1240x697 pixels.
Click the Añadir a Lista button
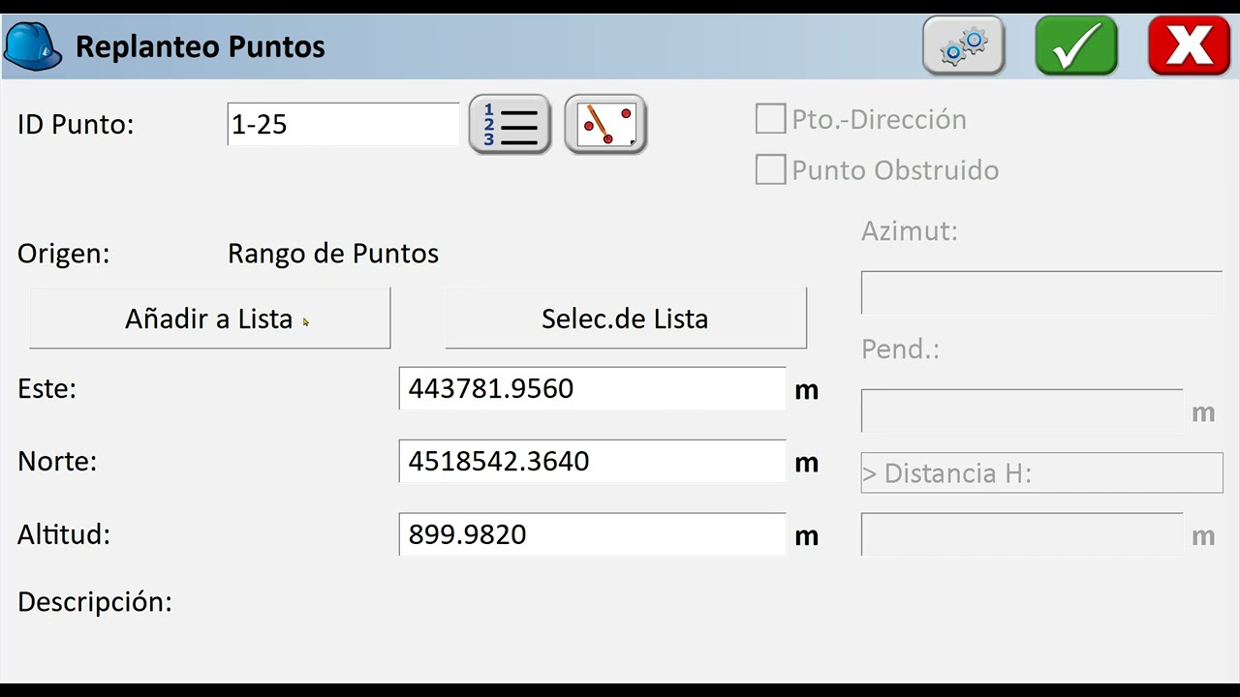click(210, 318)
